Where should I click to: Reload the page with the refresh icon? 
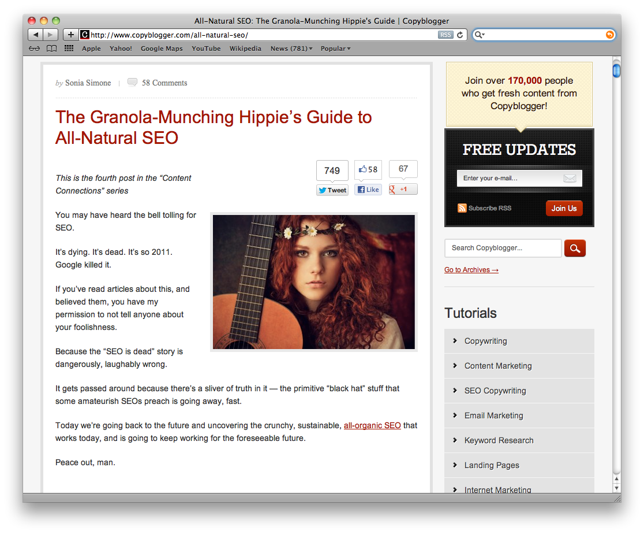(x=460, y=35)
